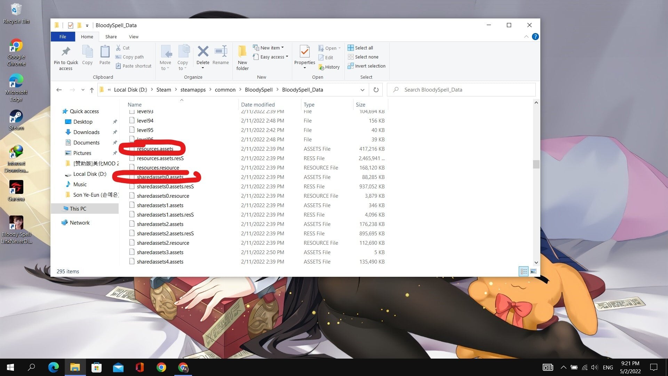Open the New item dropdown
Image resolution: width=668 pixels, height=376 pixels.
click(x=268, y=48)
